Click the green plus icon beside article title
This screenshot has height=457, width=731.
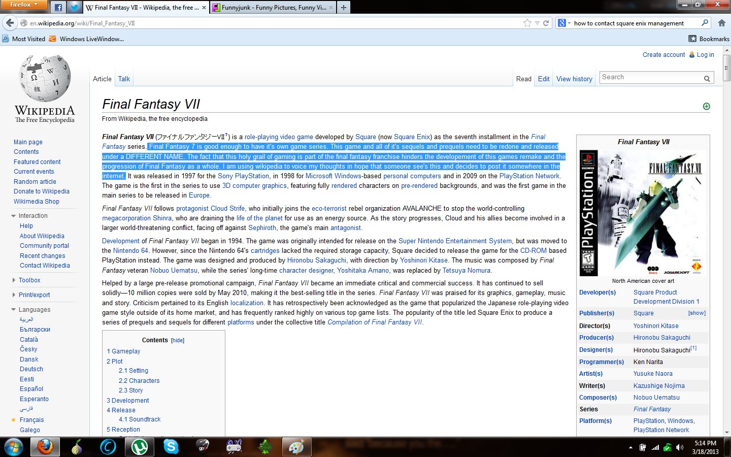click(x=706, y=106)
